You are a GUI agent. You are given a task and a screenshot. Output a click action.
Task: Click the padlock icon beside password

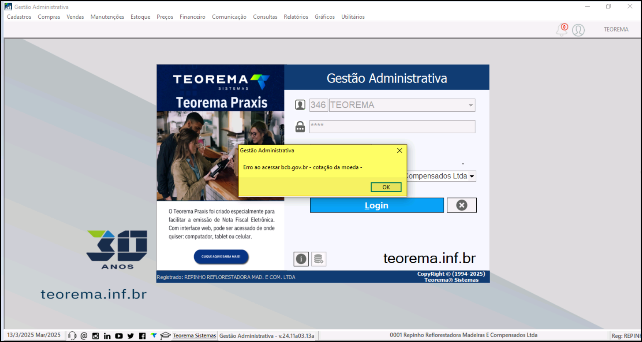pos(300,127)
